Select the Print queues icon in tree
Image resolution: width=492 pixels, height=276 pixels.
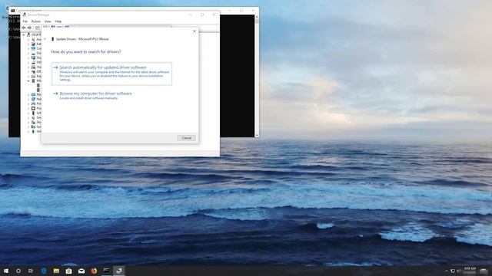coord(33,103)
